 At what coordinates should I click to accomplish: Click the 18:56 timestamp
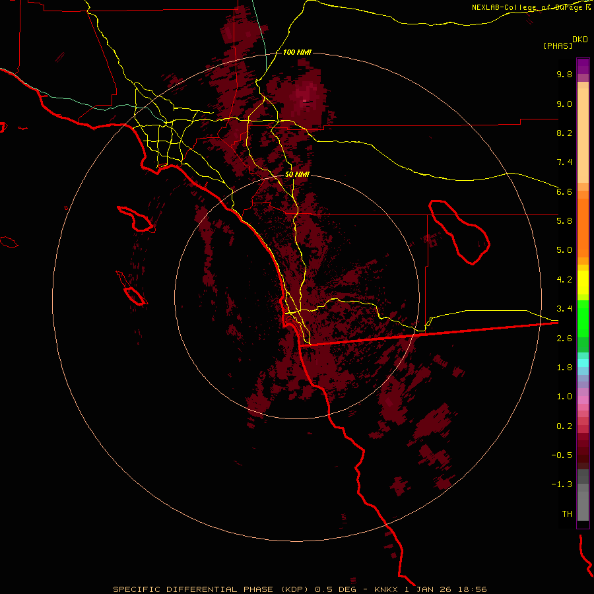coord(473,589)
